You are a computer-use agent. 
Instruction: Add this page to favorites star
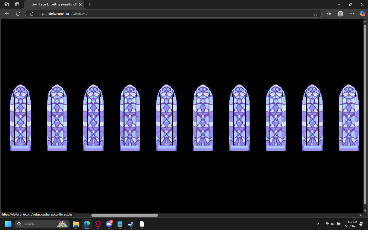[315, 13]
